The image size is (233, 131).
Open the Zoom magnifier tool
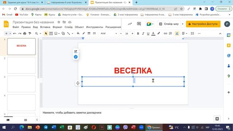(36, 33)
